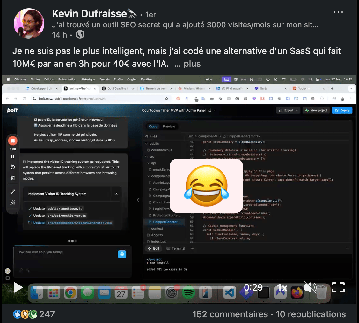Image resolution: width=359 pixels, height=323 pixels.
Task: Open the Chrome menu in menu bar
Action: point(20,79)
